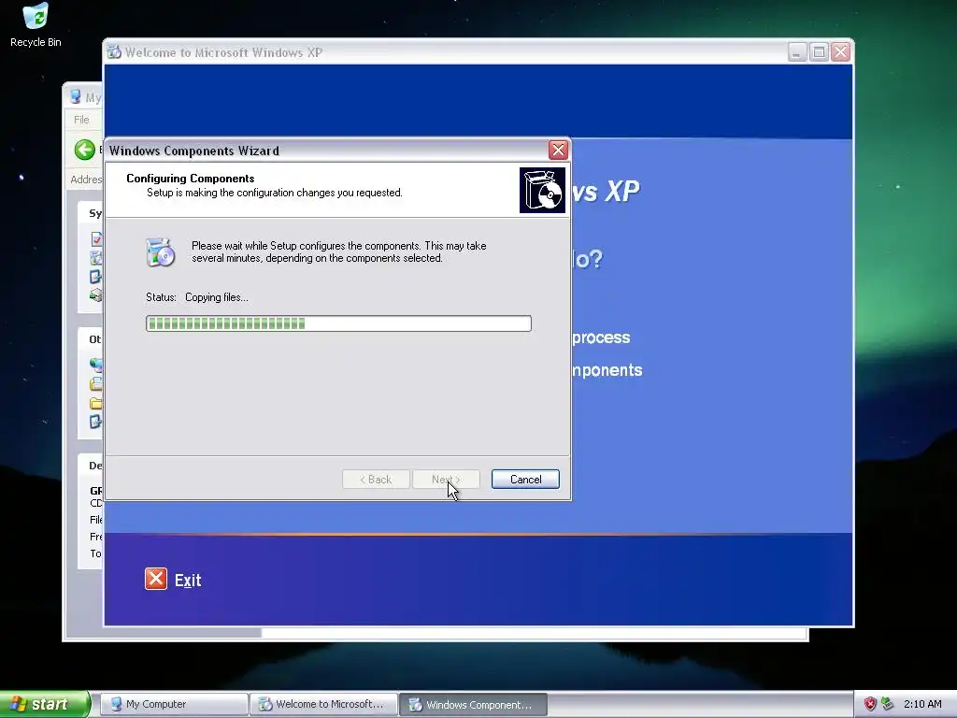Click the Exit link in Welcome window
This screenshot has height=718, width=957.
187,580
